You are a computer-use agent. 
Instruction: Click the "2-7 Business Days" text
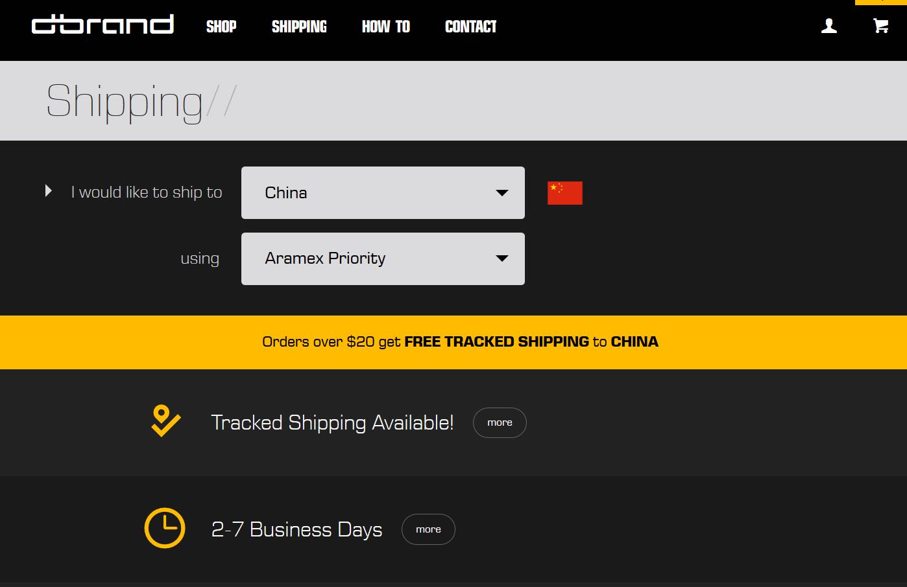[x=296, y=529]
